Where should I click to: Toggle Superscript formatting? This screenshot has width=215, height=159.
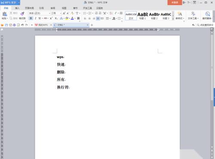coord(51,18)
